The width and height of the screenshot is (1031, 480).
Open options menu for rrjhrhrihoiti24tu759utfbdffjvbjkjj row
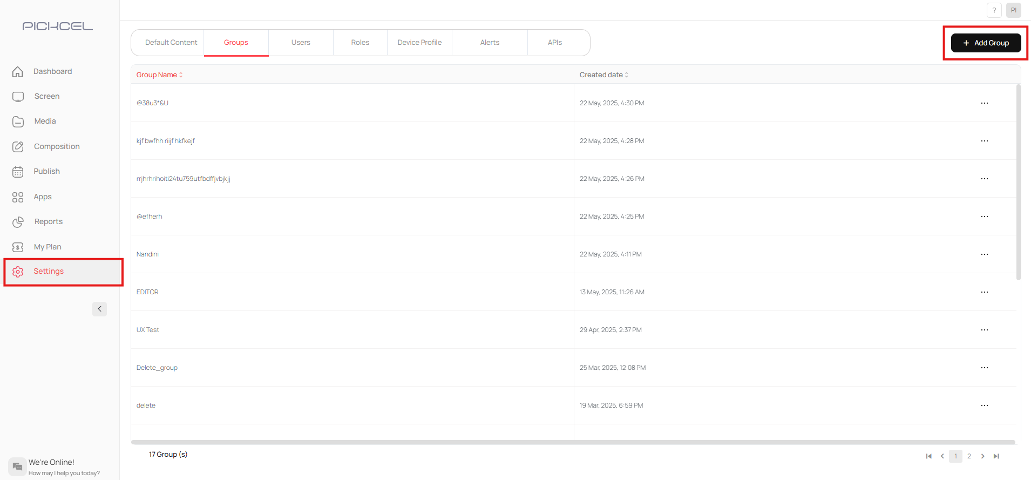[x=985, y=179]
